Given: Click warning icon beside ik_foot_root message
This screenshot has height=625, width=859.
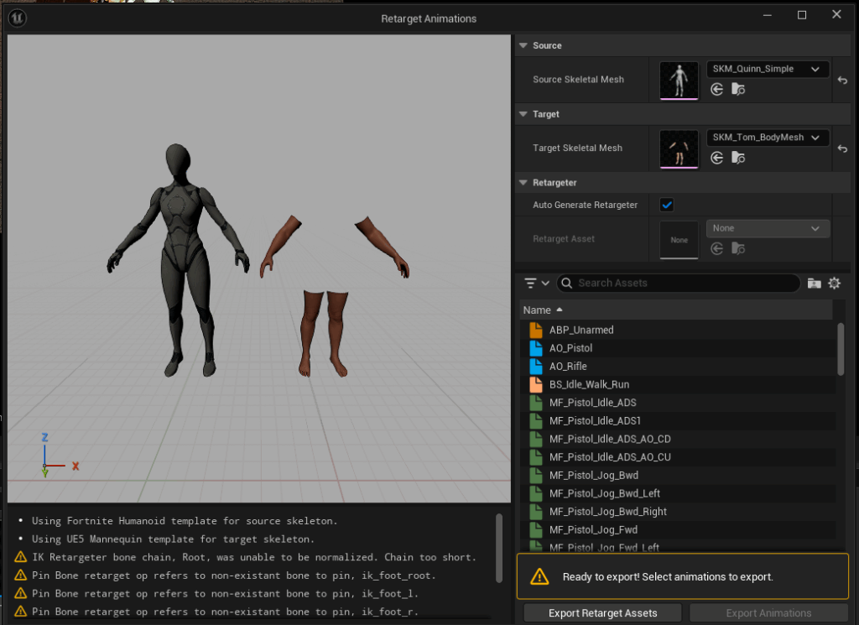Looking at the screenshot, I should coord(21,576).
